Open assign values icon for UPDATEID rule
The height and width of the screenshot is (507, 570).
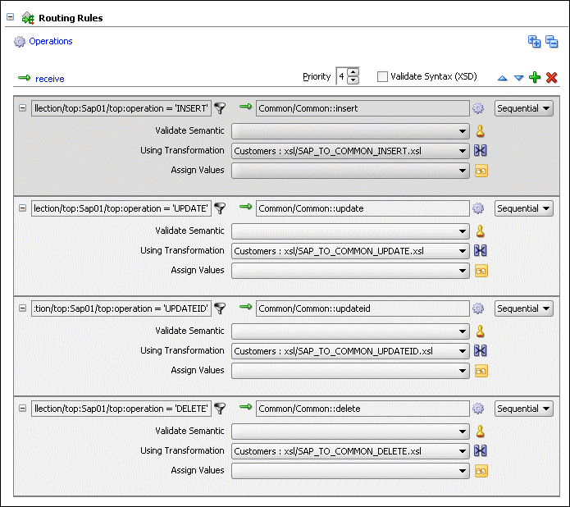[x=481, y=371]
